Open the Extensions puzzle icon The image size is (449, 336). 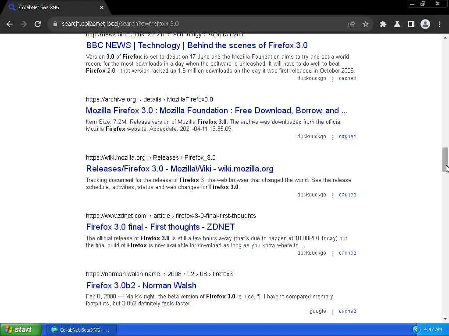(383, 24)
